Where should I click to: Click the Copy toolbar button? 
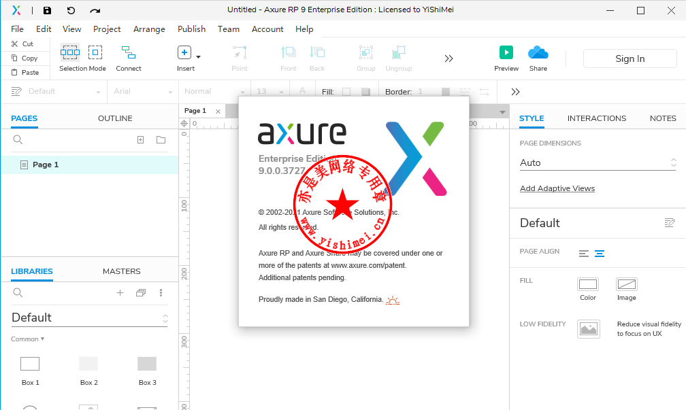point(24,58)
